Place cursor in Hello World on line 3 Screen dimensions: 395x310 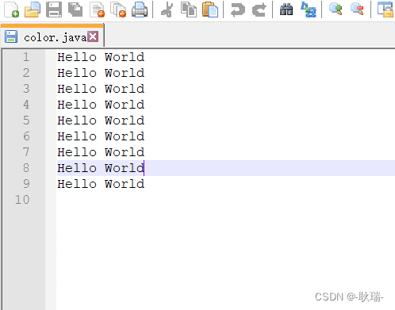point(101,89)
